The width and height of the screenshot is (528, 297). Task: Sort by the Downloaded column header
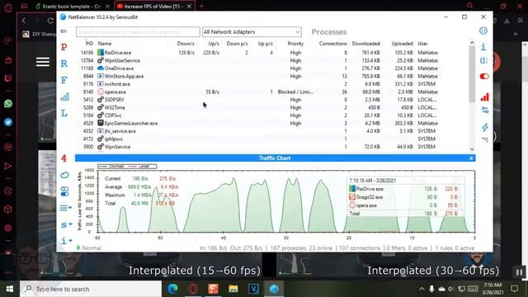point(365,44)
